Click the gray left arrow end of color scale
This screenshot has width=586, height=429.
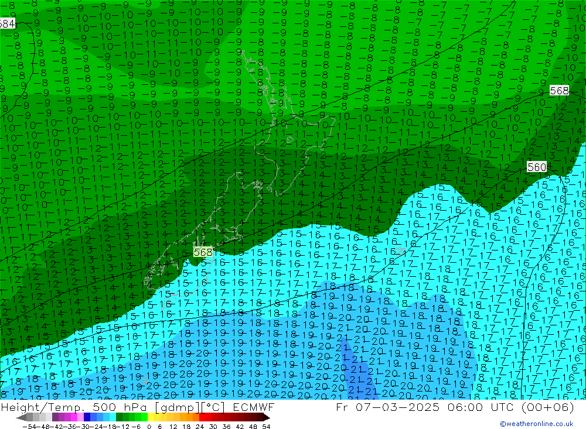21,417
